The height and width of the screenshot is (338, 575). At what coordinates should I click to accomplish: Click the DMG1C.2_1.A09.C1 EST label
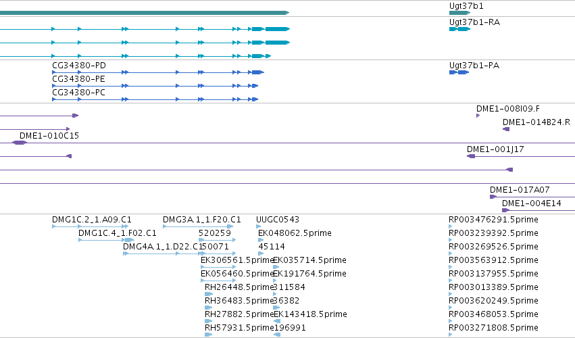92,220
